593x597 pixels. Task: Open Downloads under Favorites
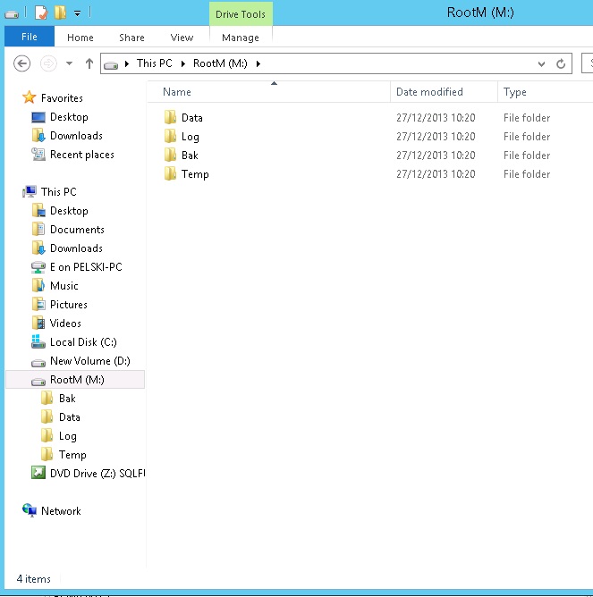[76, 136]
